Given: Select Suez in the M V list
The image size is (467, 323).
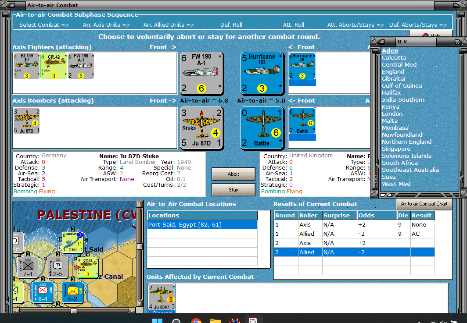Looking at the screenshot, I should point(389,177).
